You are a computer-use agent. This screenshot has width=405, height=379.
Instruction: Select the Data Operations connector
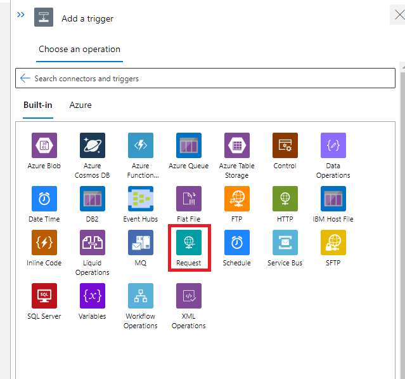[x=333, y=145]
